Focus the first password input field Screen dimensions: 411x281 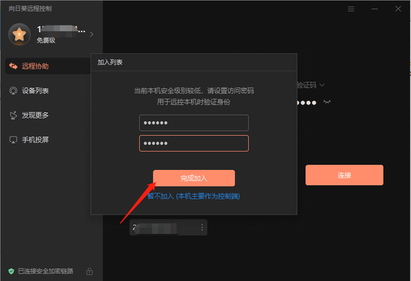(194, 123)
